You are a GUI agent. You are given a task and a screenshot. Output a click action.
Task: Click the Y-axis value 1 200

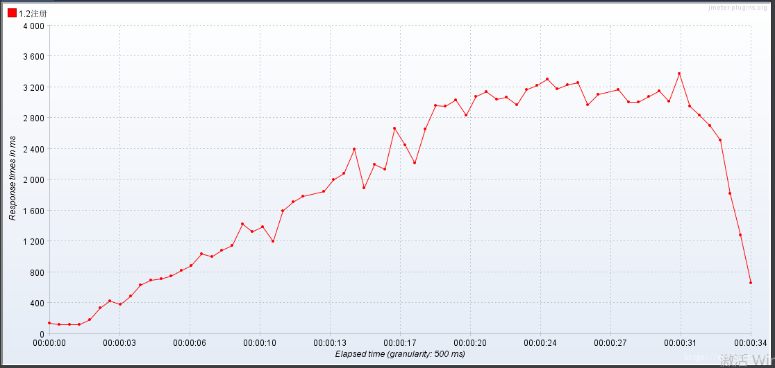pos(33,241)
